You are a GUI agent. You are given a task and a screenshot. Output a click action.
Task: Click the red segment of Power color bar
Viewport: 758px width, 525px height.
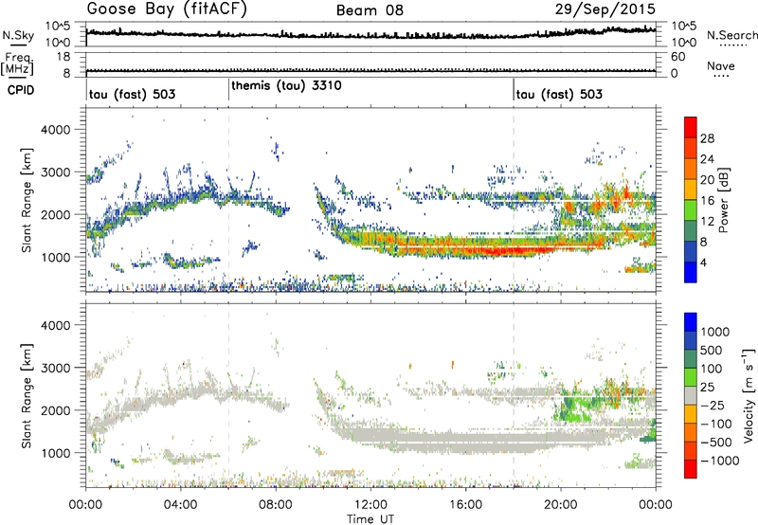click(691, 127)
